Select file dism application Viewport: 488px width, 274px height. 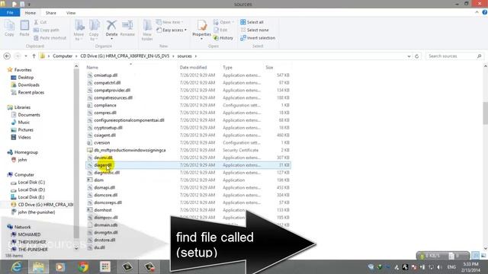98,180
